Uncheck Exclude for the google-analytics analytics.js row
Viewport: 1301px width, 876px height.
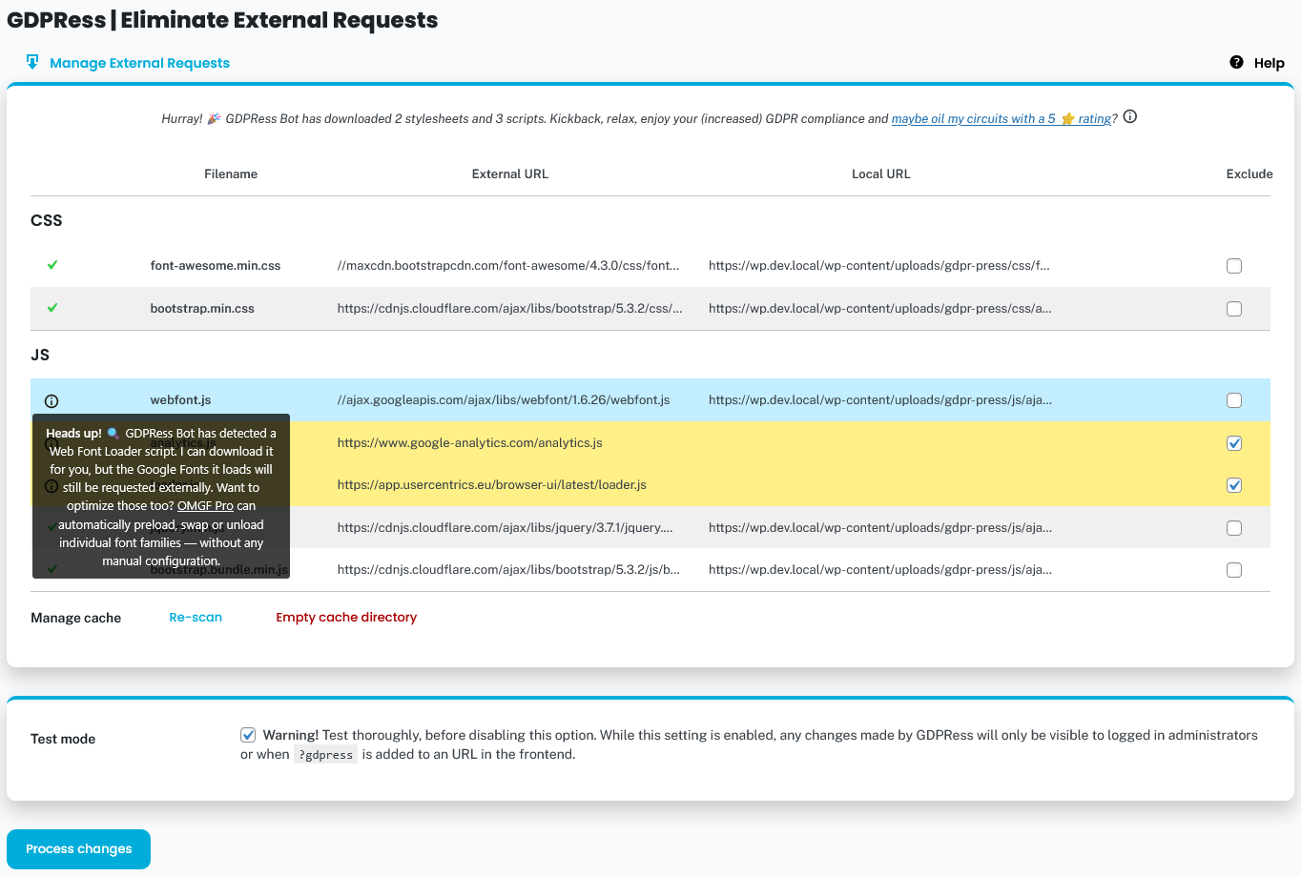coord(1234,443)
